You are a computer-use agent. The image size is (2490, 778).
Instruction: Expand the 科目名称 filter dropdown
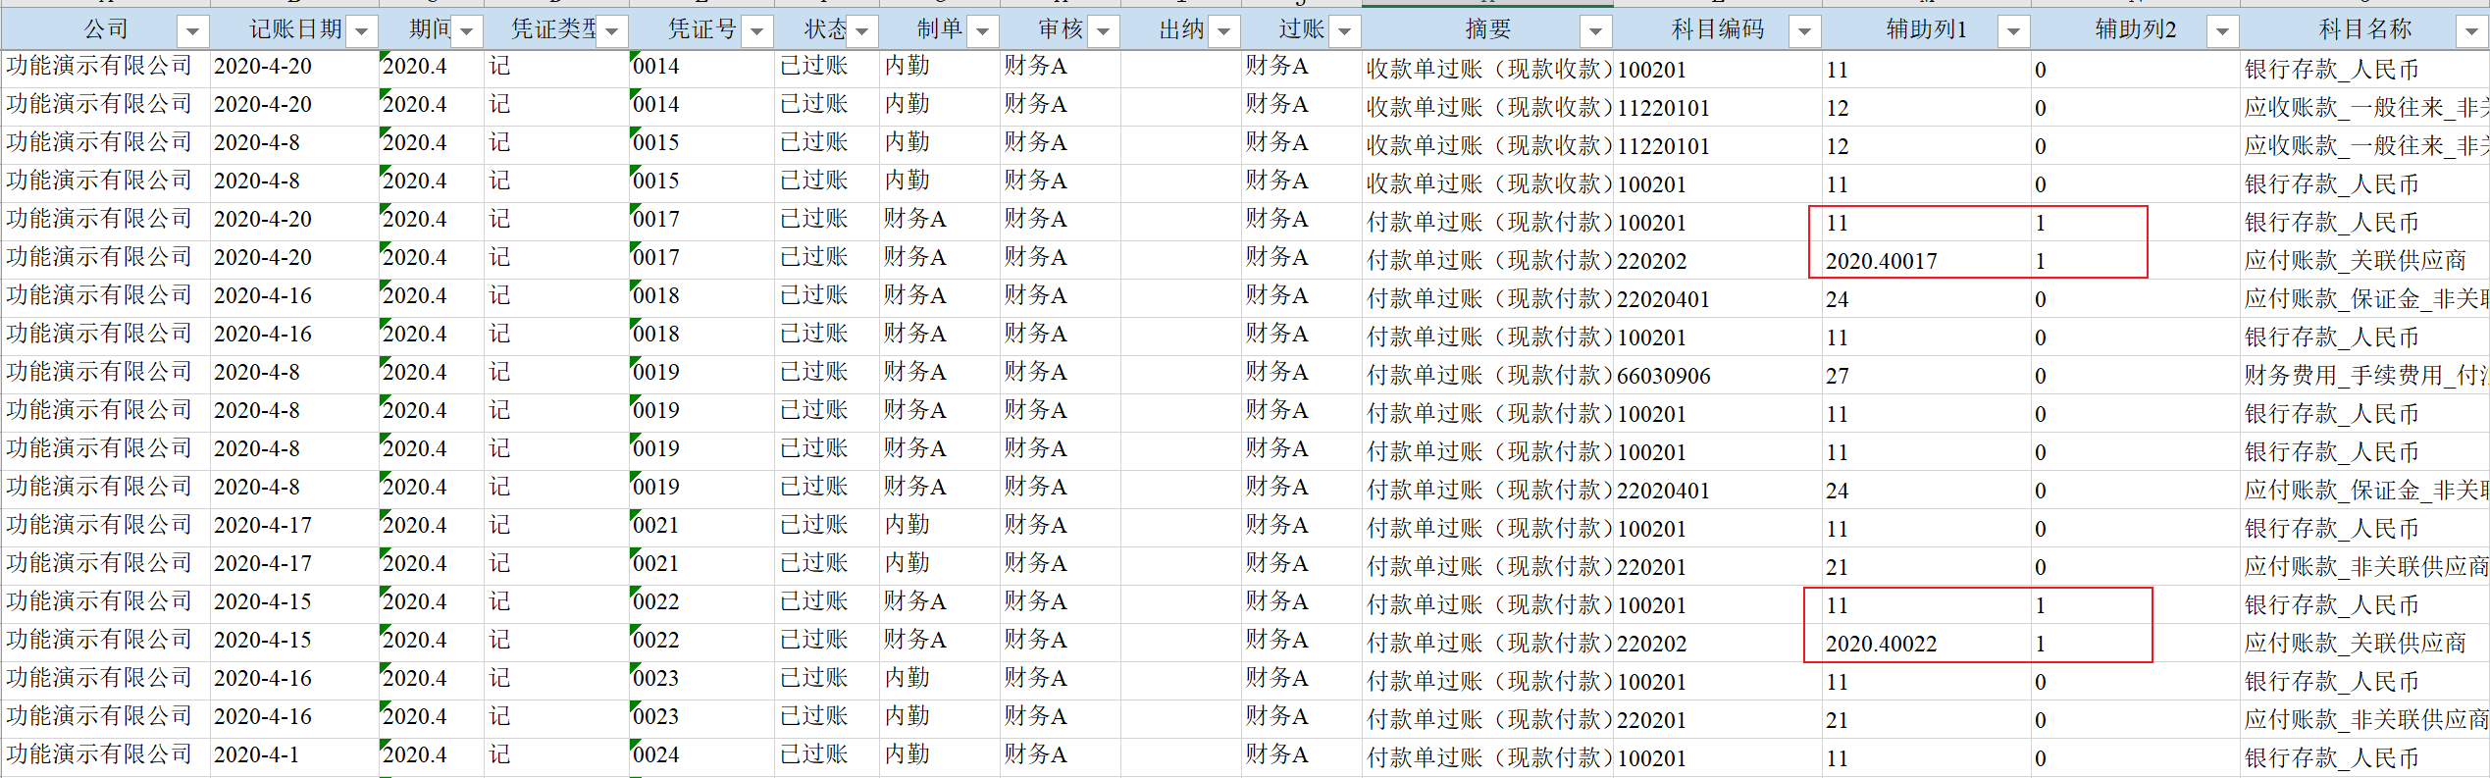click(2471, 31)
